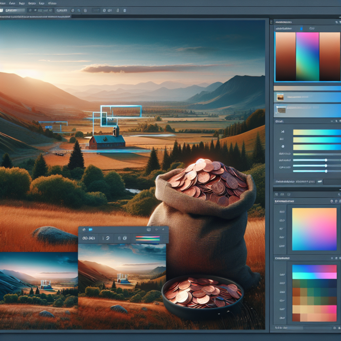Click the magnifier zoom icon in the top toolbar

[x=79, y=10]
